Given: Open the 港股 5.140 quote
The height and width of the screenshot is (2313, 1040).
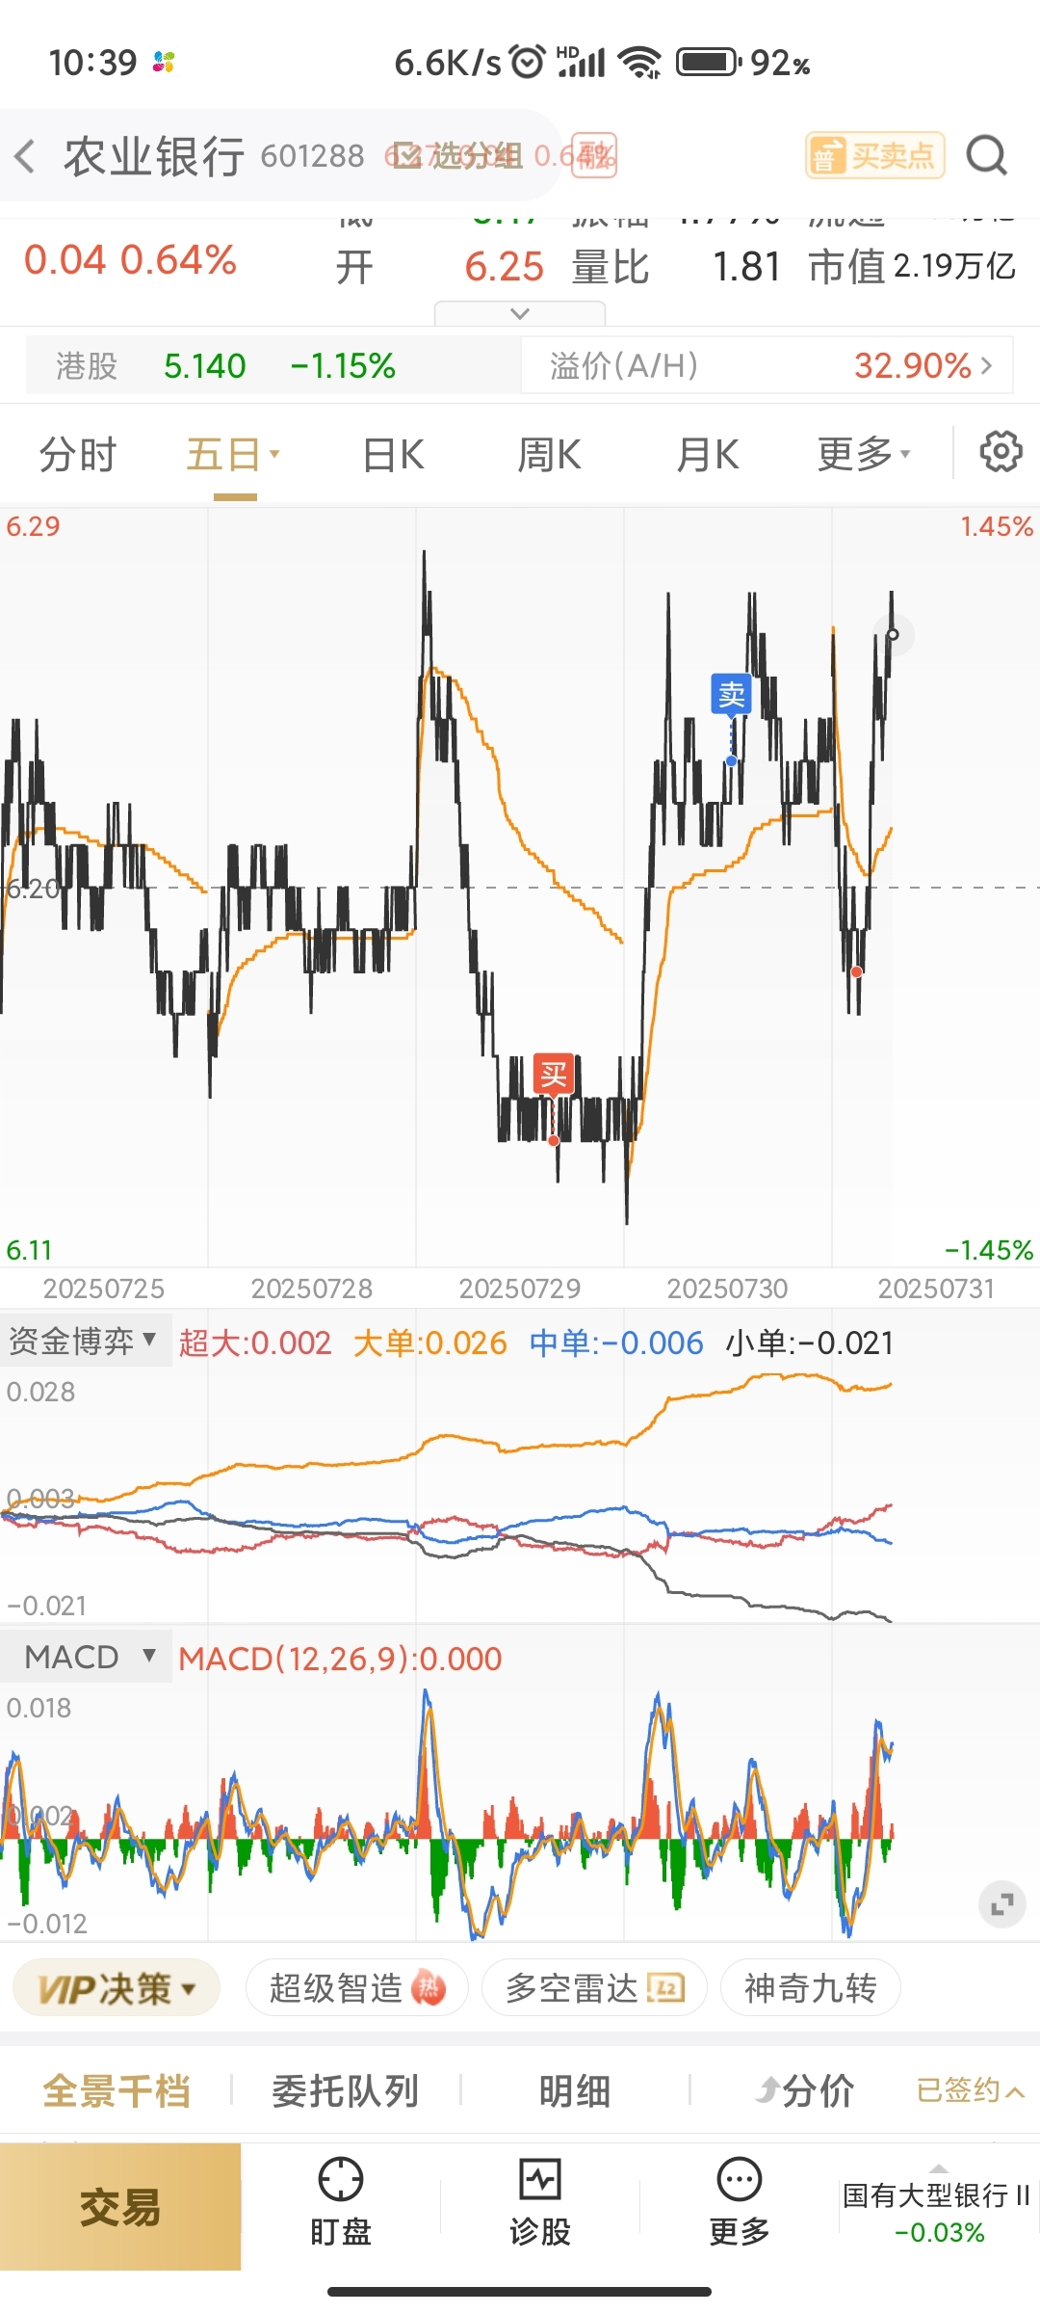Looking at the screenshot, I should (273, 366).
